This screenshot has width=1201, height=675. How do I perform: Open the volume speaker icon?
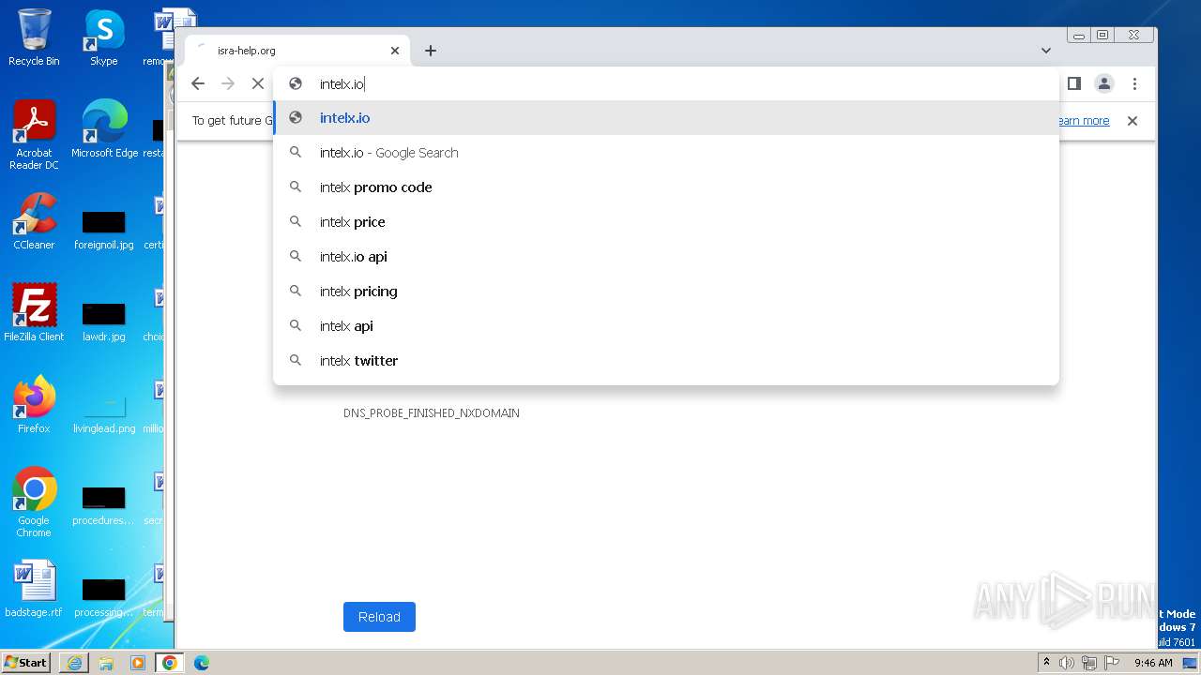1067,663
